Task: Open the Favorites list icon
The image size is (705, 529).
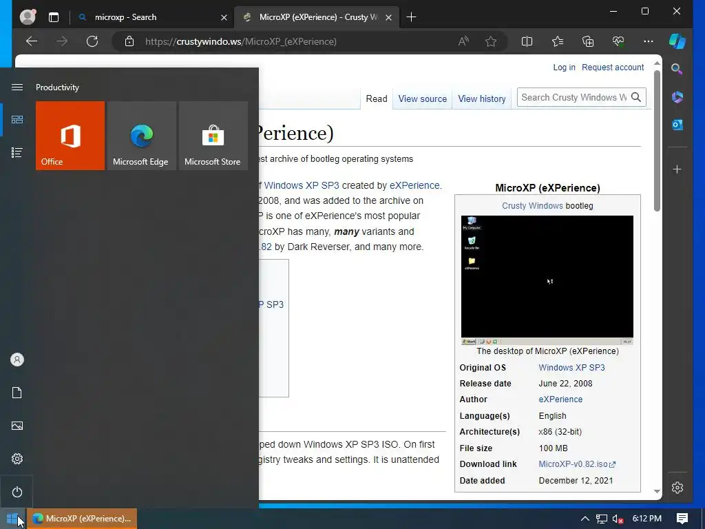Action: 558,41
